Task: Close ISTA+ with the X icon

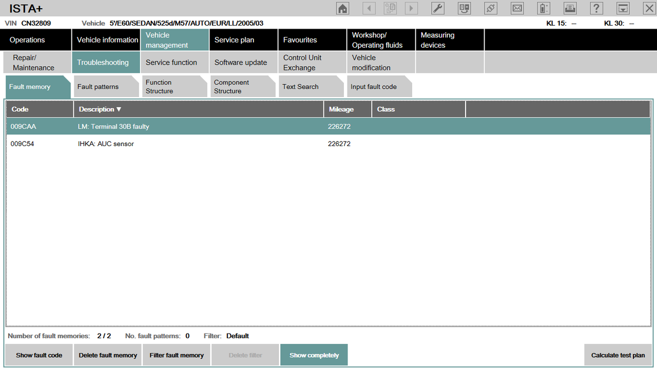Action: click(x=649, y=8)
